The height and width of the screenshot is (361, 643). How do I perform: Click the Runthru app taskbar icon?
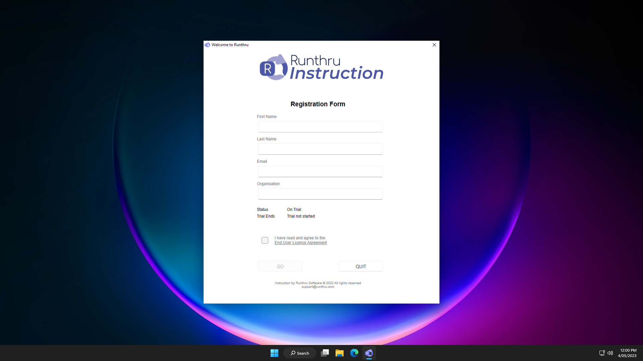(369, 353)
